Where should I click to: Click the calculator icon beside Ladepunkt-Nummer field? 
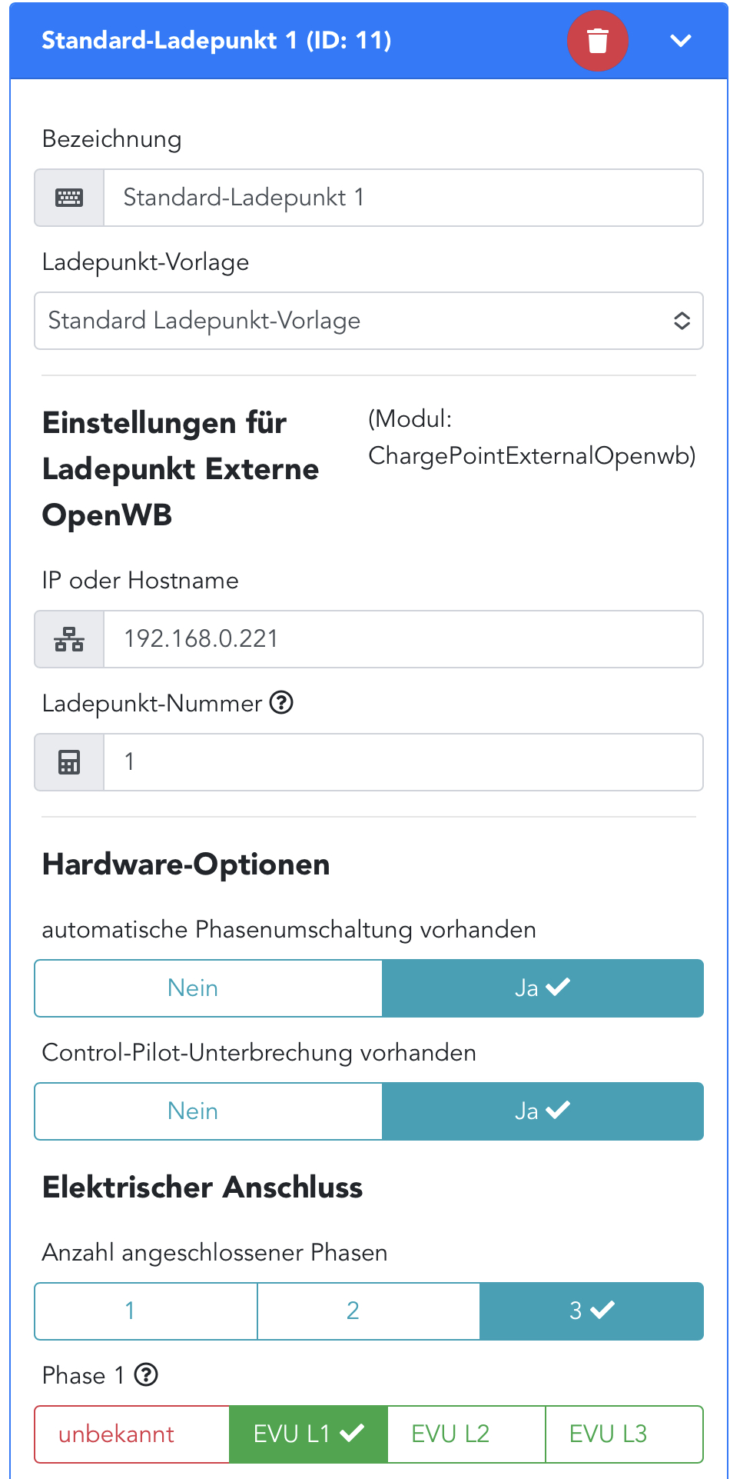pyautogui.click(x=69, y=762)
